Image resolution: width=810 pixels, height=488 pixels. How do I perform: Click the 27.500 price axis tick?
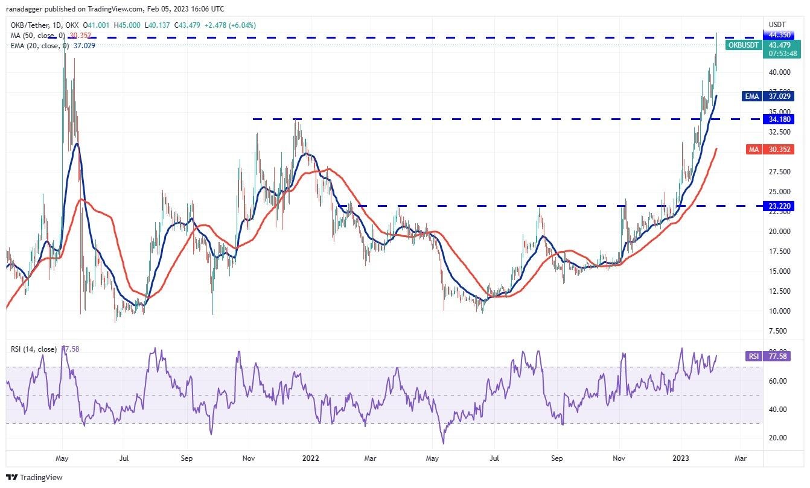pyautogui.click(x=779, y=172)
